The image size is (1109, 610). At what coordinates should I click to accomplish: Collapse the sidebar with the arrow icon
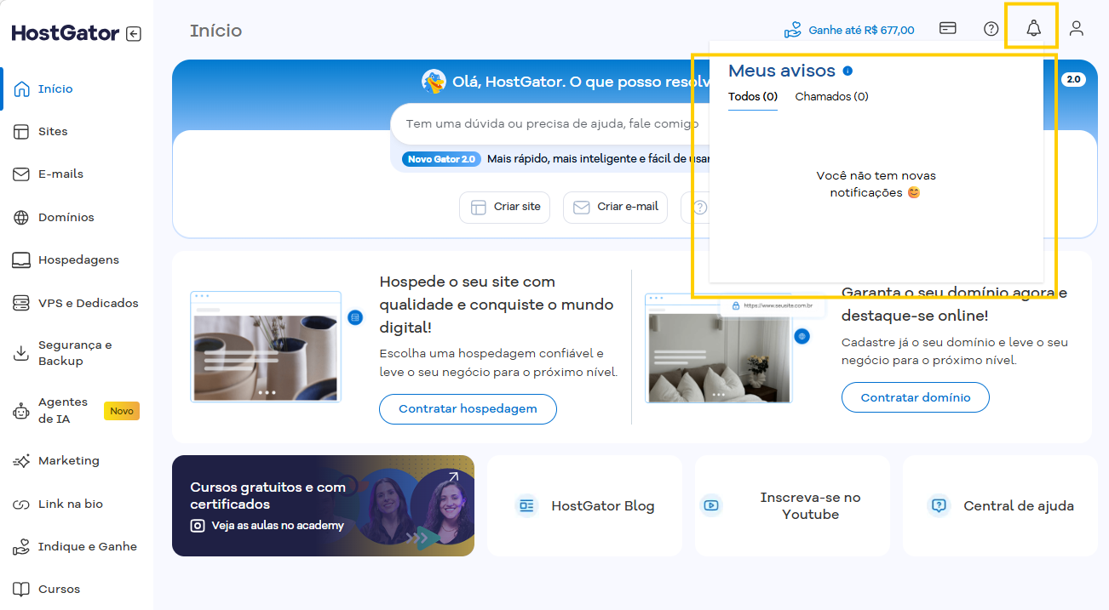(133, 34)
